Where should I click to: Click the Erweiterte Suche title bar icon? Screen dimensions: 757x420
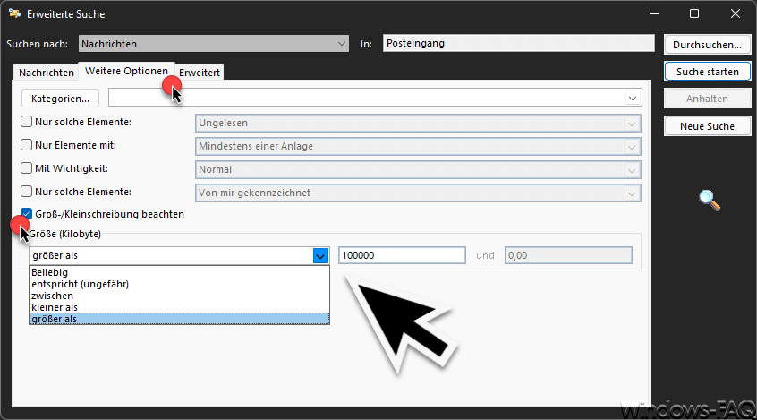(x=15, y=13)
